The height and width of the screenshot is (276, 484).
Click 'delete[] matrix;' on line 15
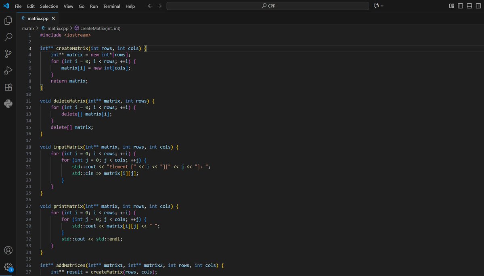coord(72,127)
